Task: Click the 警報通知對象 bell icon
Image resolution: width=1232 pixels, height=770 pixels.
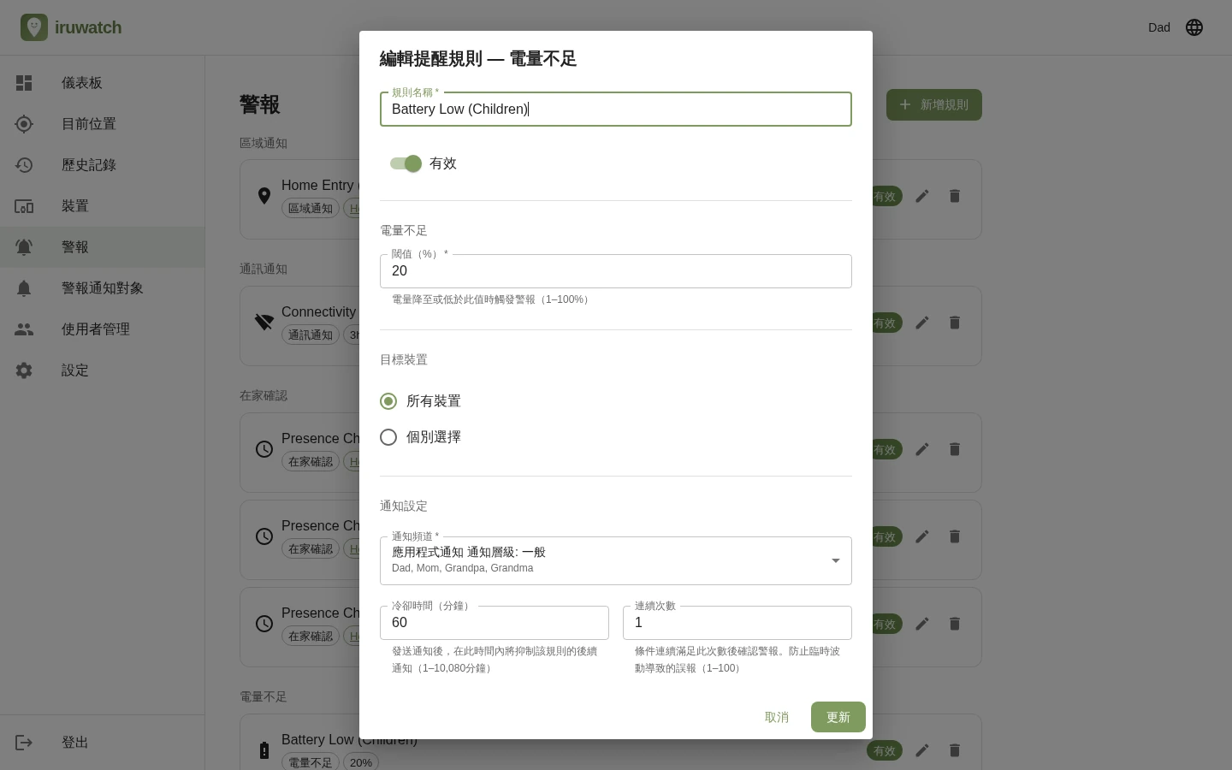Action: pyautogui.click(x=24, y=288)
